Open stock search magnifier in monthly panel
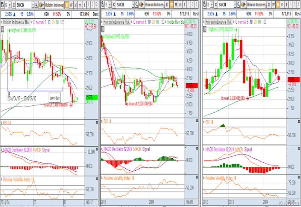 tap(238, 4)
